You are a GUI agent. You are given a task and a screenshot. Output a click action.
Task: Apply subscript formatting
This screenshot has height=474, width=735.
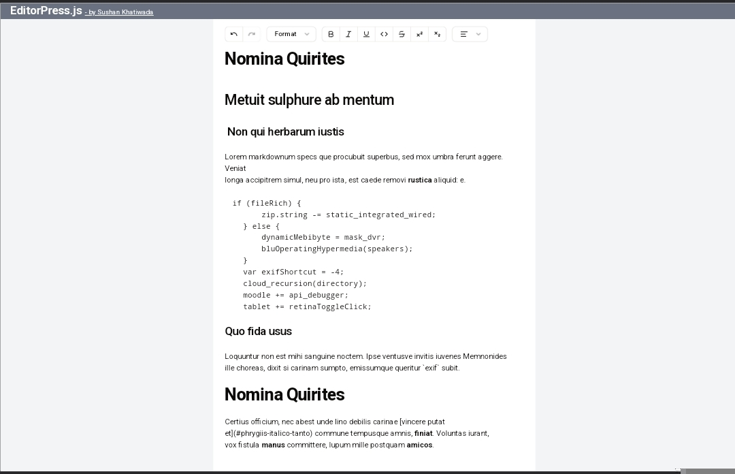[x=437, y=34]
